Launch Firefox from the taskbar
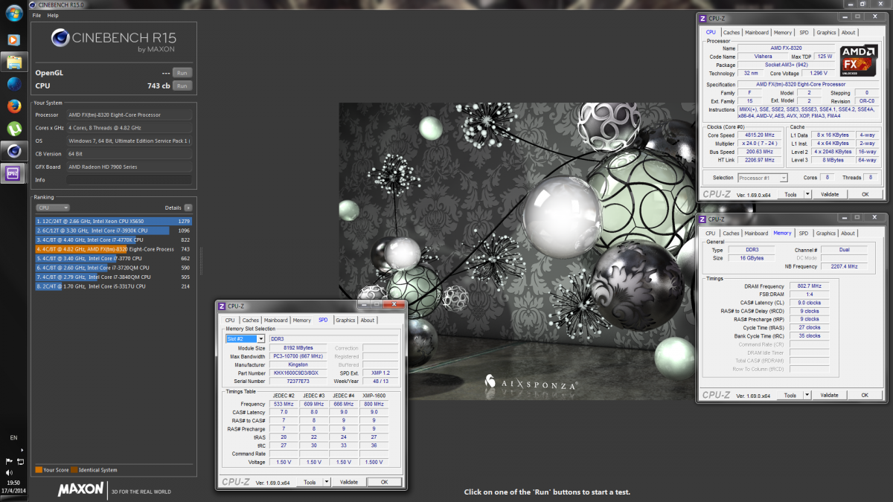 pos(13,106)
